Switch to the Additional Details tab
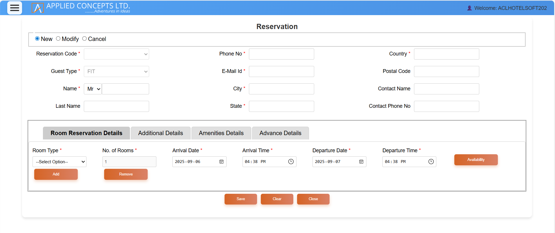This screenshot has width=555, height=233. coord(160,133)
